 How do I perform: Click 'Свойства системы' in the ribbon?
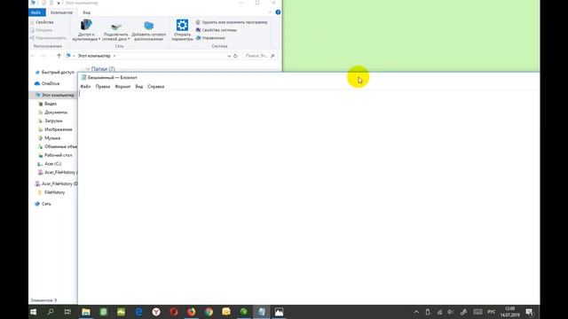(217, 30)
